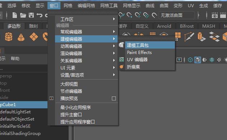Click the extrude shelf icon
The image size is (227, 140).
pos(201,36)
